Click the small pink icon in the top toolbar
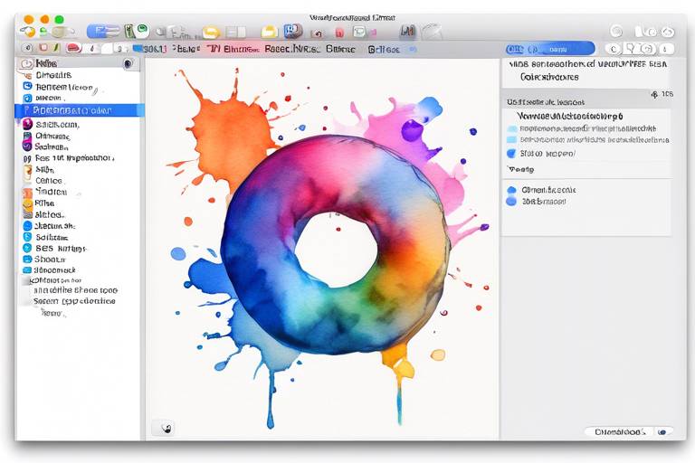Screen dimensions: 695x463 tap(374, 33)
